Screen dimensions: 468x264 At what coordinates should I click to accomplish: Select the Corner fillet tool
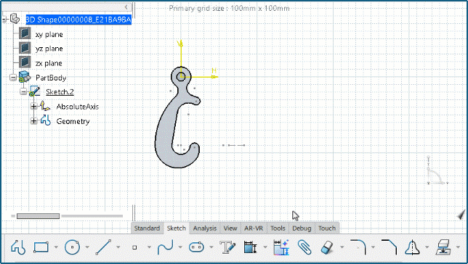tap(358, 247)
